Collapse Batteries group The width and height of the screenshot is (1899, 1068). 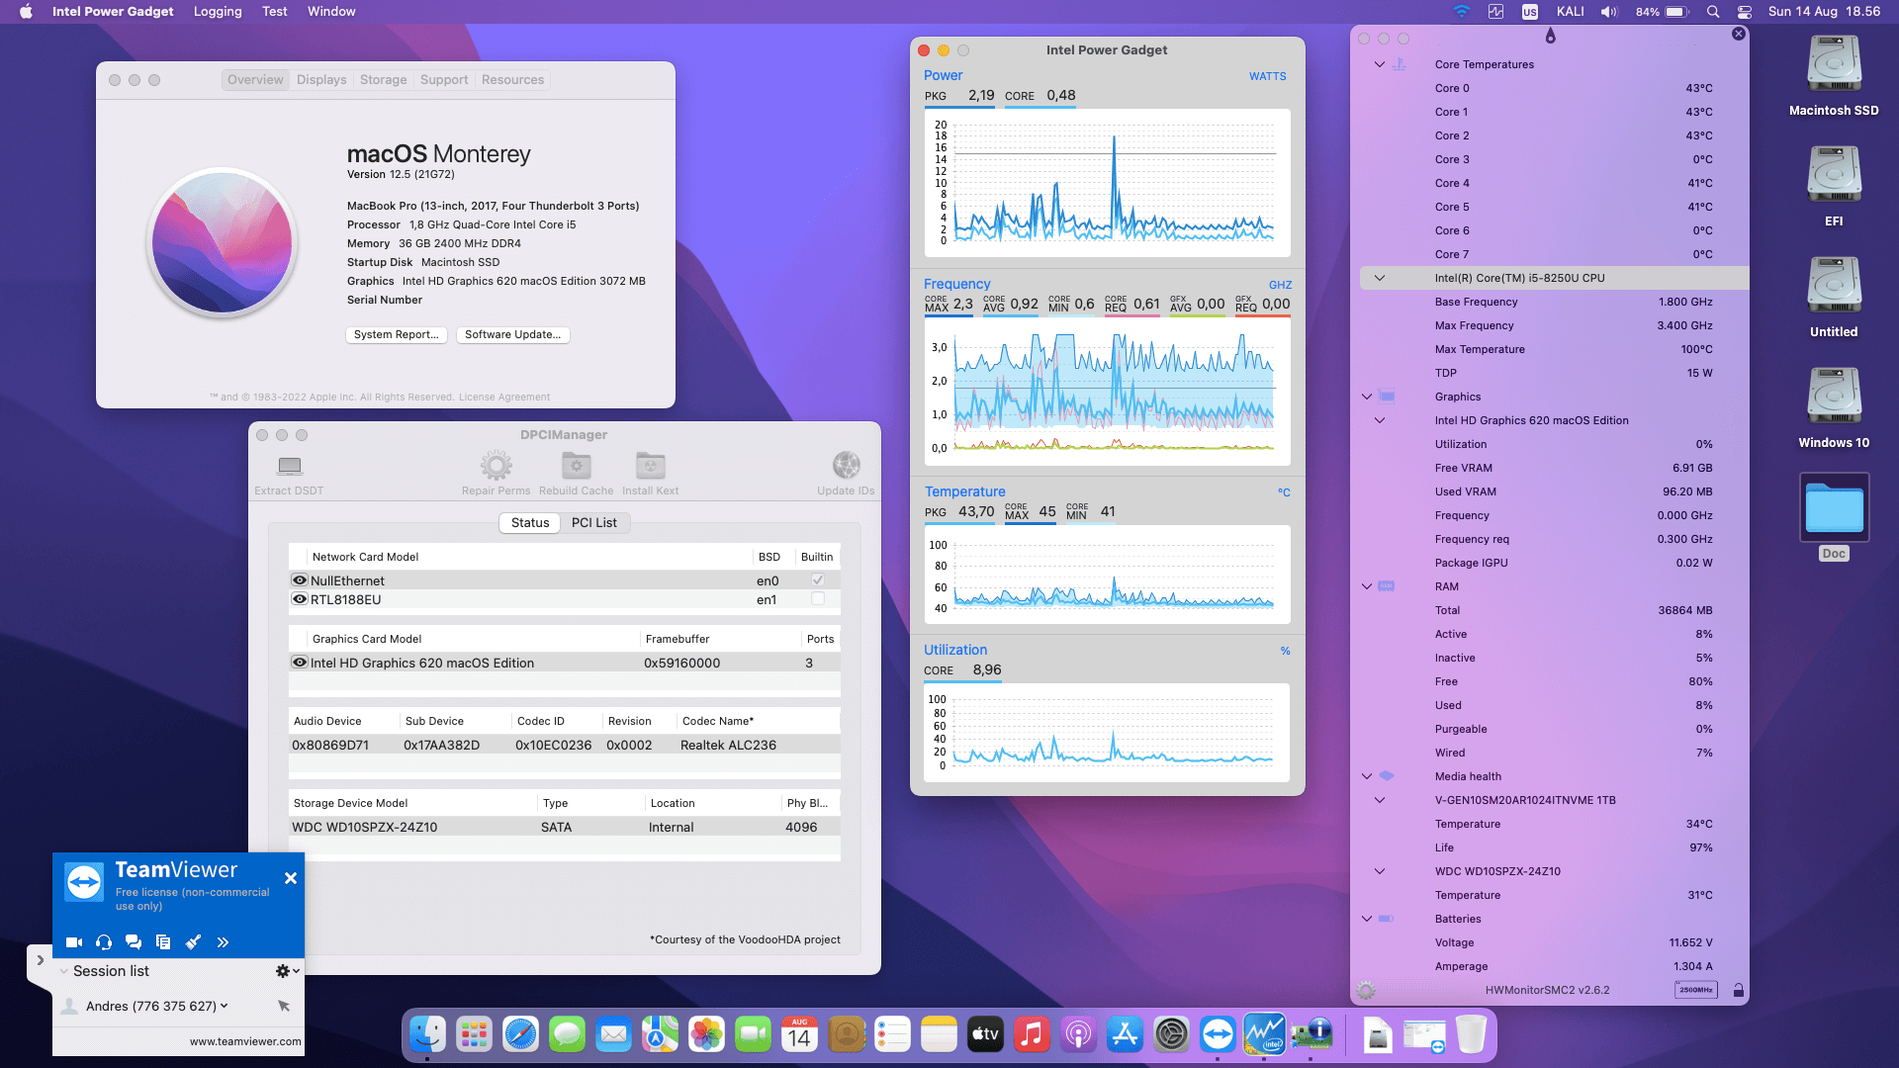click(x=1367, y=919)
